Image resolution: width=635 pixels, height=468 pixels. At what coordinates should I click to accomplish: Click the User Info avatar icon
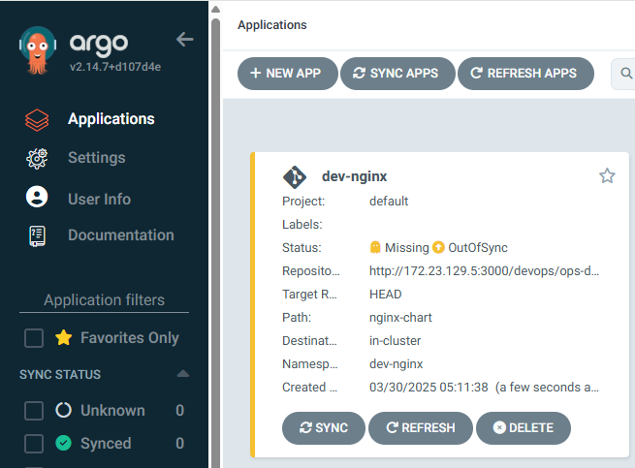tap(37, 197)
